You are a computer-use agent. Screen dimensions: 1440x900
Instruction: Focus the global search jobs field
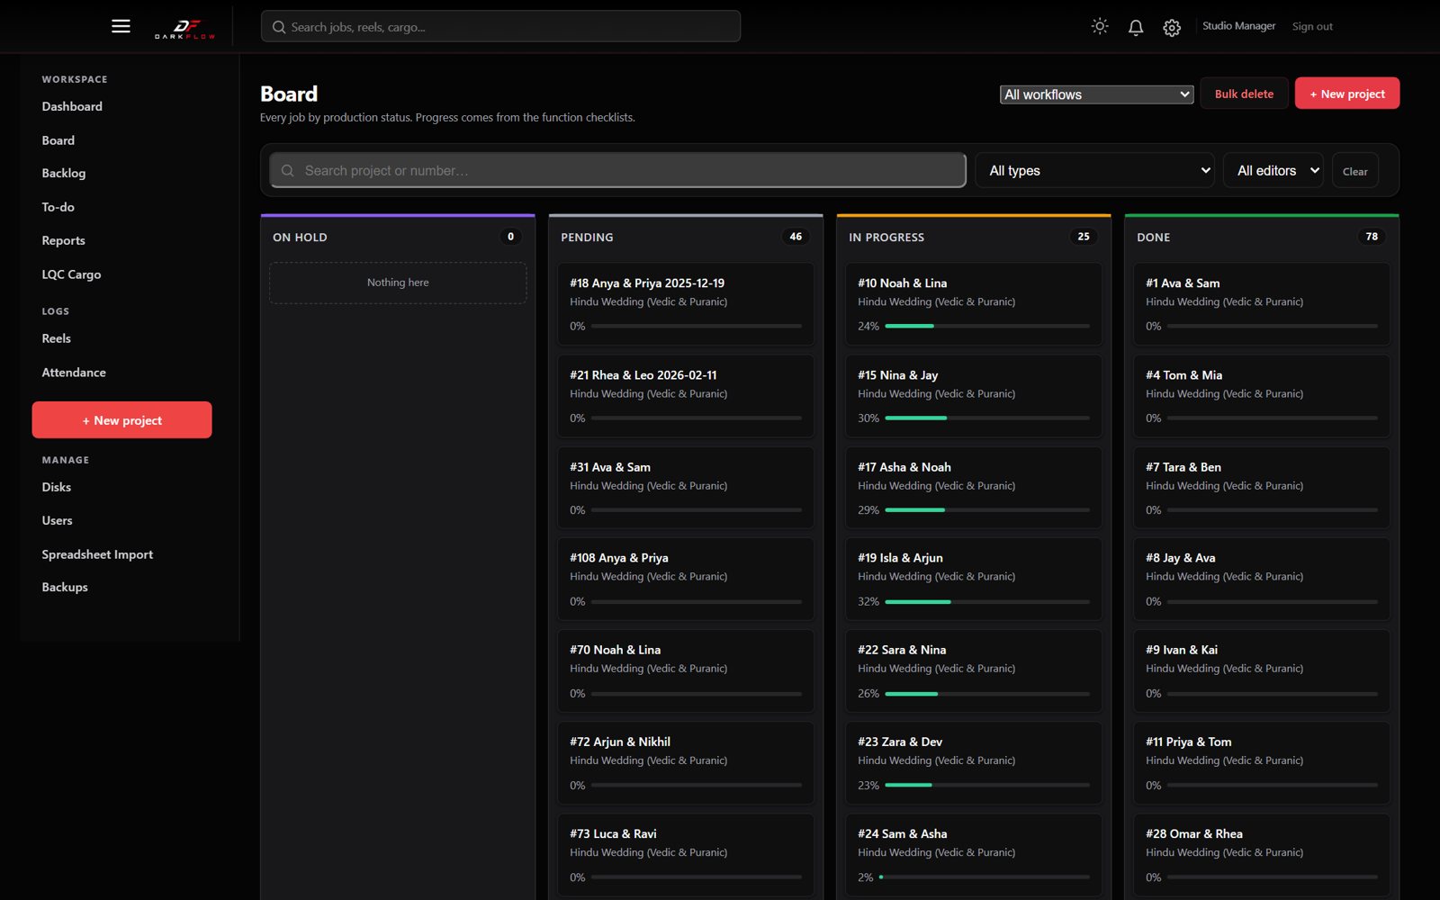500,27
